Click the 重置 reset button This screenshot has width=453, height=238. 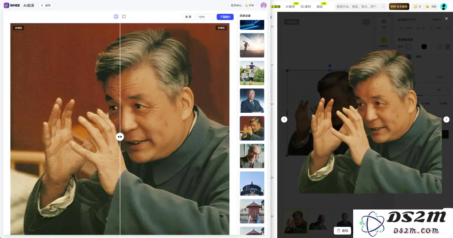[188, 17]
